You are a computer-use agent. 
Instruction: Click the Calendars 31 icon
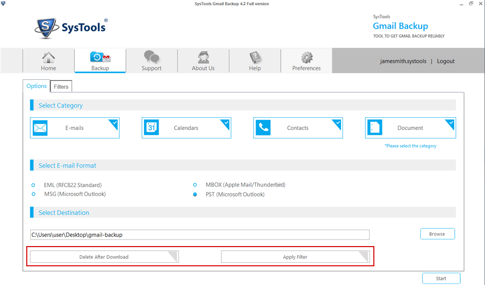pos(152,127)
